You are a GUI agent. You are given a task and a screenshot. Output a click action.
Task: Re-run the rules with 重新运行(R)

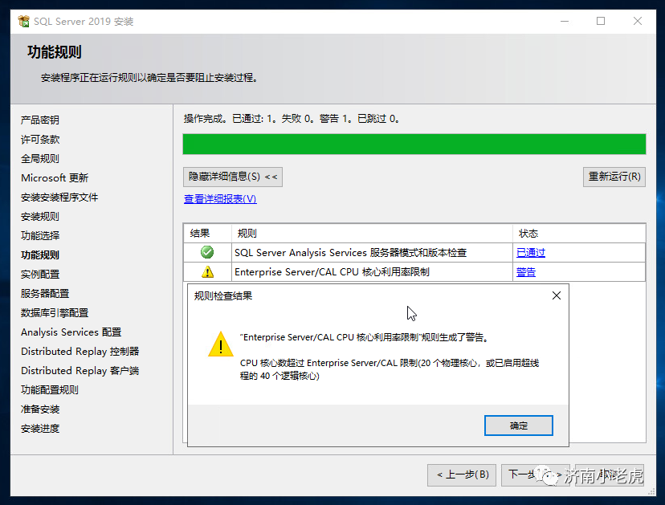click(x=614, y=177)
